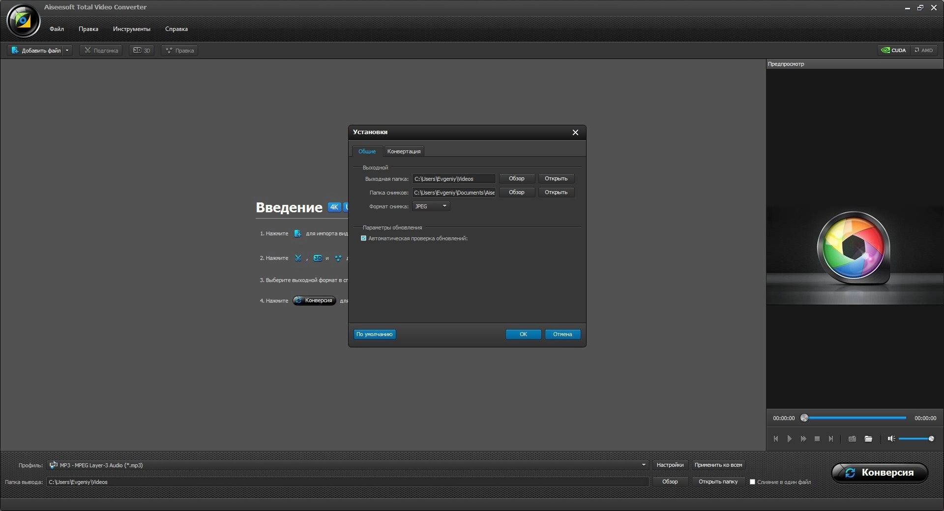The image size is (944, 511).
Task: Click the next frame playback button
Action: click(x=831, y=439)
